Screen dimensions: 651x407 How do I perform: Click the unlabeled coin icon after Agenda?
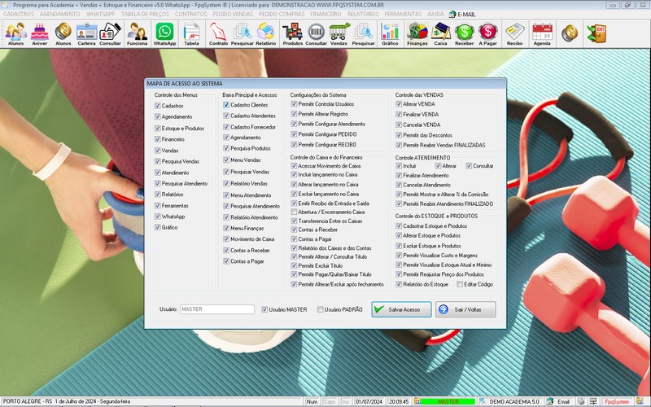tap(570, 33)
